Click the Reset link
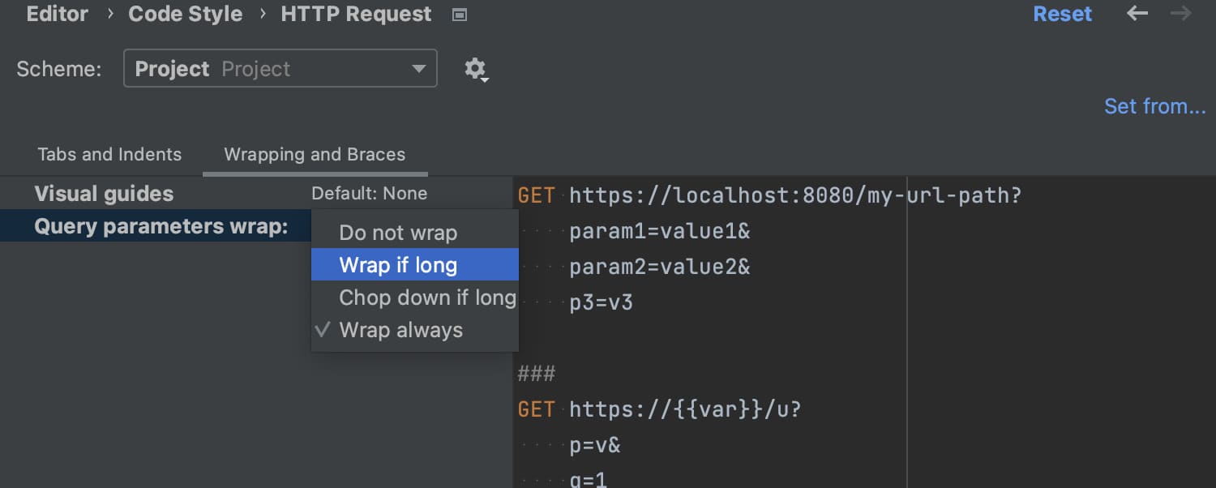This screenshot has height=488, width=1216. [1062, 14]
